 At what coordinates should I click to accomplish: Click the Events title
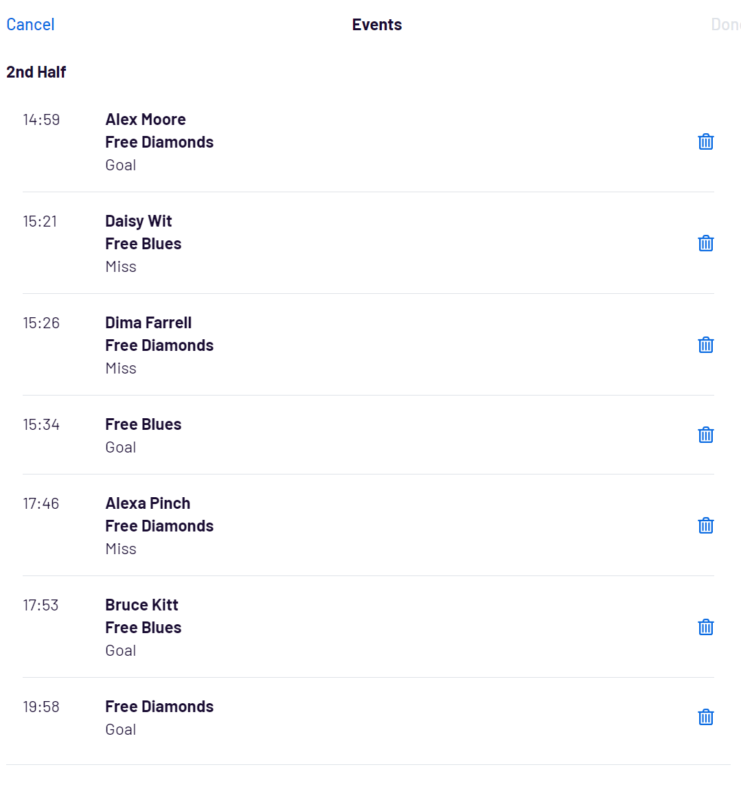pos(377,25)
